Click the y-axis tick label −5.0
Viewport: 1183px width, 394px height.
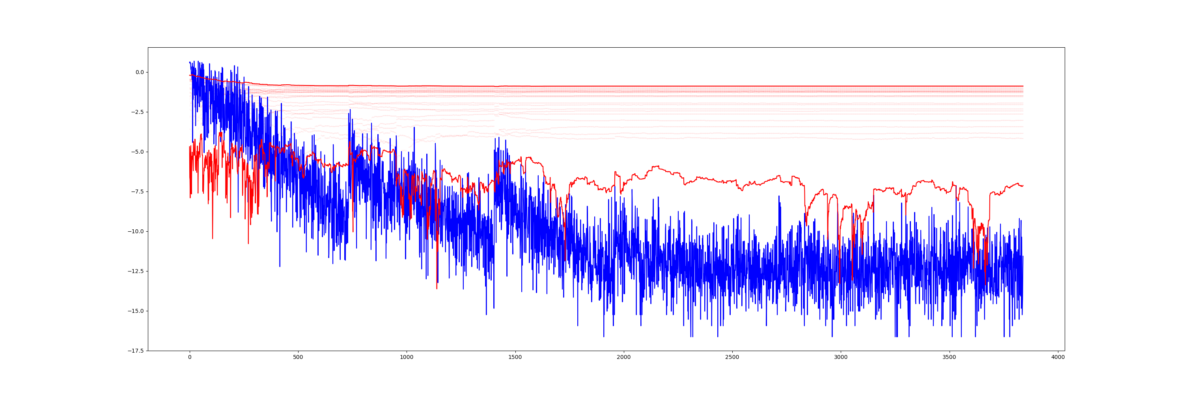click(x=137, y=152)
